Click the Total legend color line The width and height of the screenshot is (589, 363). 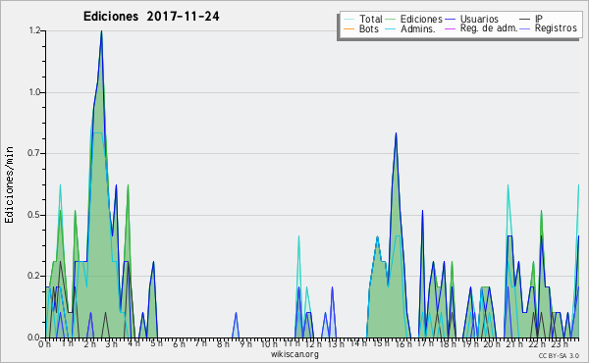348,20
